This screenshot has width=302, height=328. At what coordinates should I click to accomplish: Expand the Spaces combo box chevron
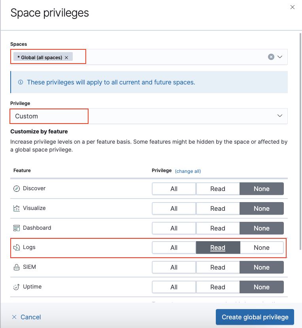tap(280, 57)
